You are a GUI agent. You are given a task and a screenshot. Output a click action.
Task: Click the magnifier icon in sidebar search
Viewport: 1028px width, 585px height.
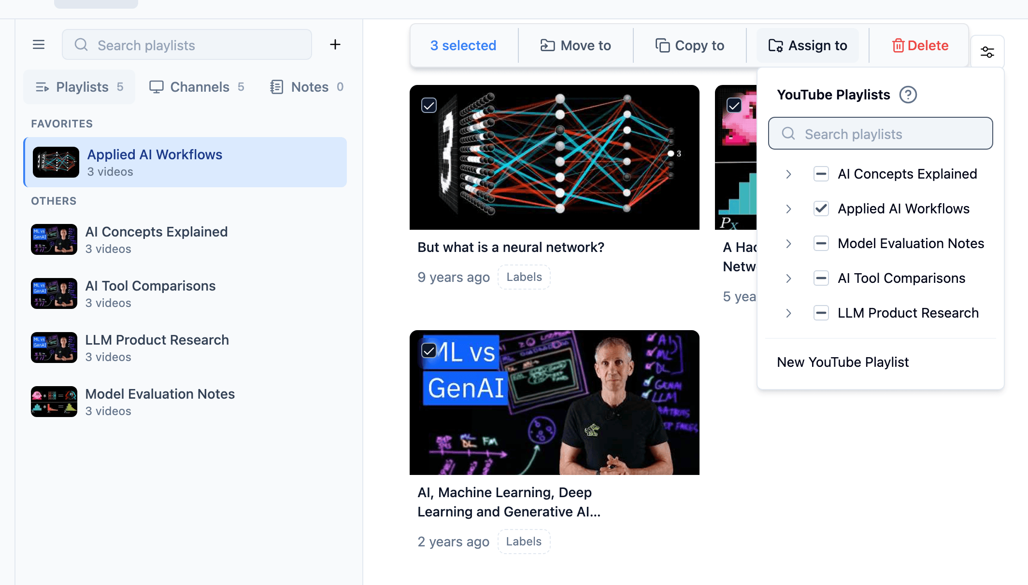(x=81, y=45)
